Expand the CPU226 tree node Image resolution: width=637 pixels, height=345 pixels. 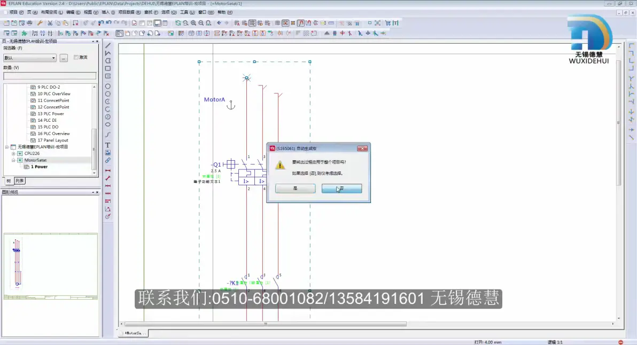13,153
